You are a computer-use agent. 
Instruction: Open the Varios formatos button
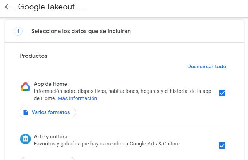pyautogui.click(x=48, y=112)
